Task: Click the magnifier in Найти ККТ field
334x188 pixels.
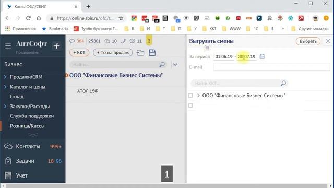Action: 283,83
